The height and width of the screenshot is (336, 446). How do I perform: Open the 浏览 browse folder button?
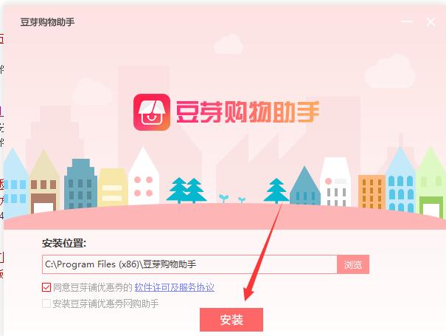click(x=353, y=264)
